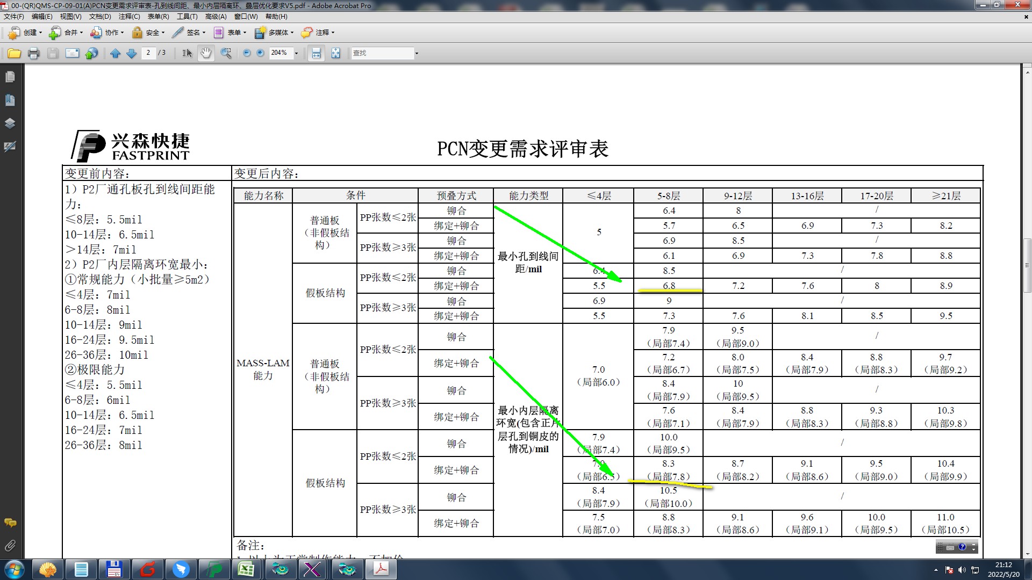Open the 注释 (Comment) toolbar menu

[x=318, y=33]
